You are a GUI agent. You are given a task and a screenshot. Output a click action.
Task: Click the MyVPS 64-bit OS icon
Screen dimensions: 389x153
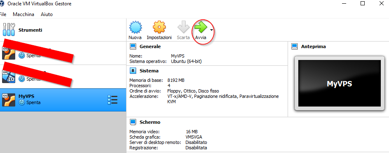[x=8, y=100]
